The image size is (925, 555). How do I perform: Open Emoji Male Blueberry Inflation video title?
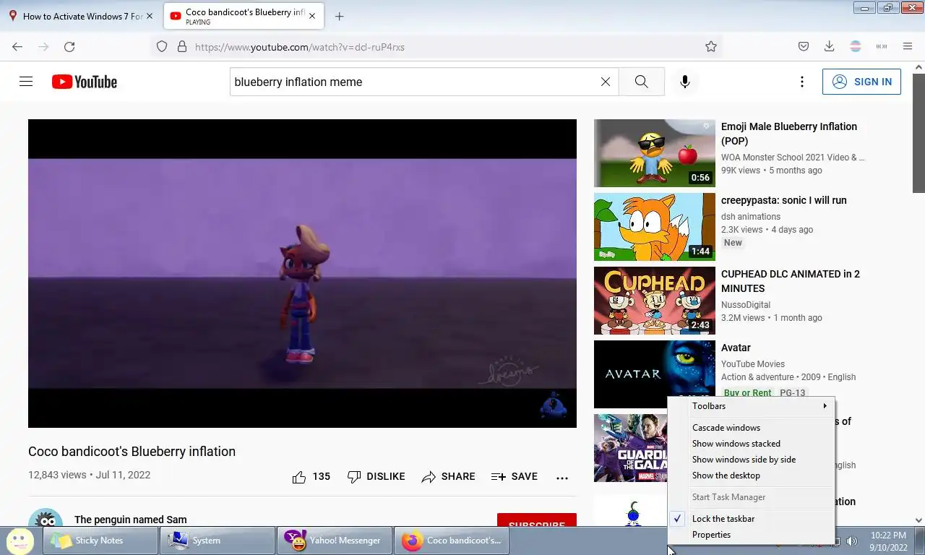(x=789, y=134)
